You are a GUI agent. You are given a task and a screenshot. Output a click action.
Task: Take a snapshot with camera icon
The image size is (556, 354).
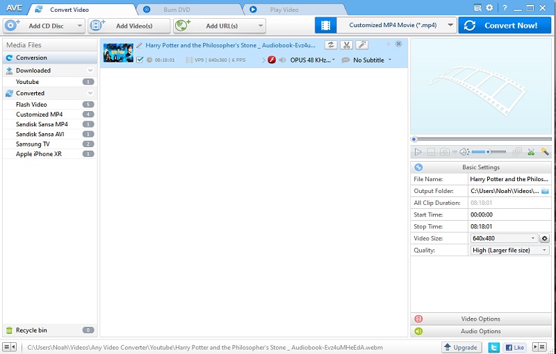pyautogui.click(x=444, y=152)
